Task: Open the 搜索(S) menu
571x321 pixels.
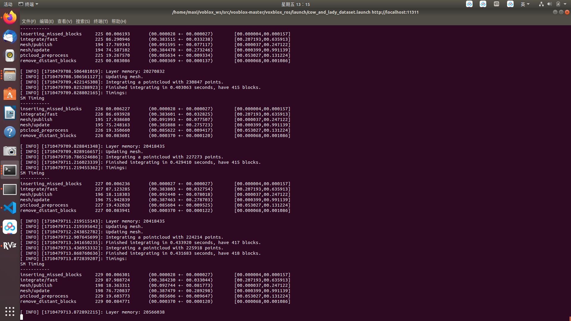Action: (83, 21)
